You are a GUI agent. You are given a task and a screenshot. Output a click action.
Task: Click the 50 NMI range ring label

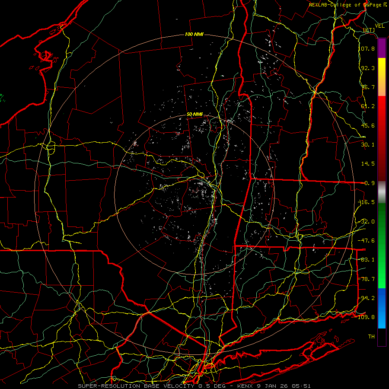coord(195,115)
